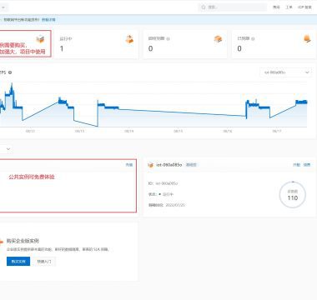Open ICP 备案 in top navigation
Screen dimensions: 317x300
tap(304, 7)
